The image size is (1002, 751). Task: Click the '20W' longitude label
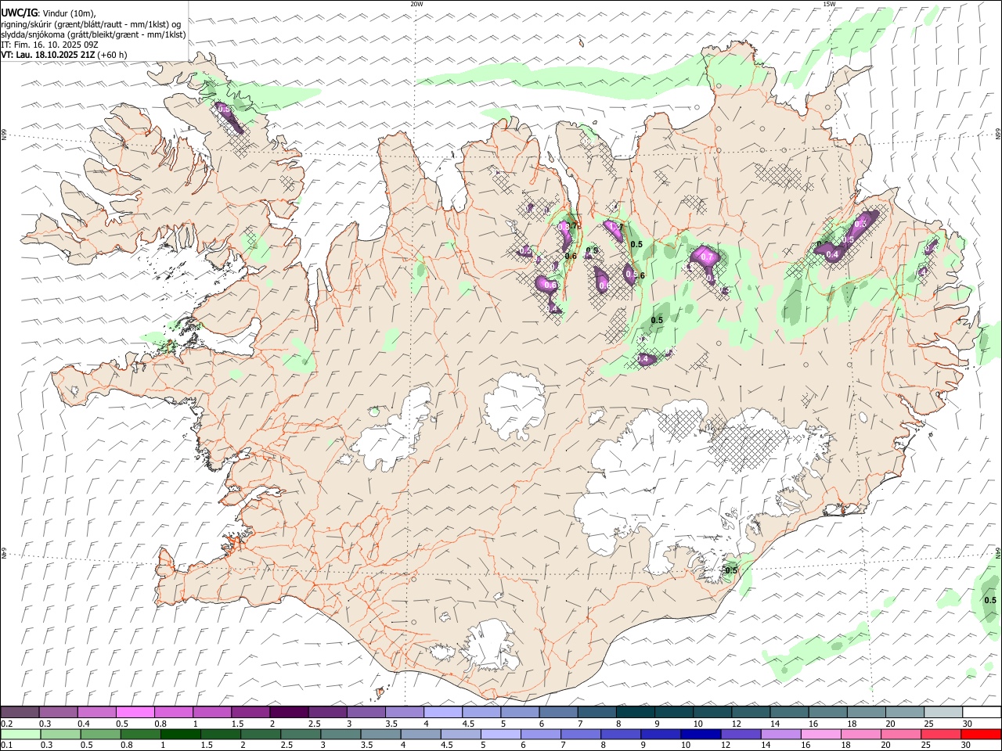pyautogui.click(x=416, y=4)
